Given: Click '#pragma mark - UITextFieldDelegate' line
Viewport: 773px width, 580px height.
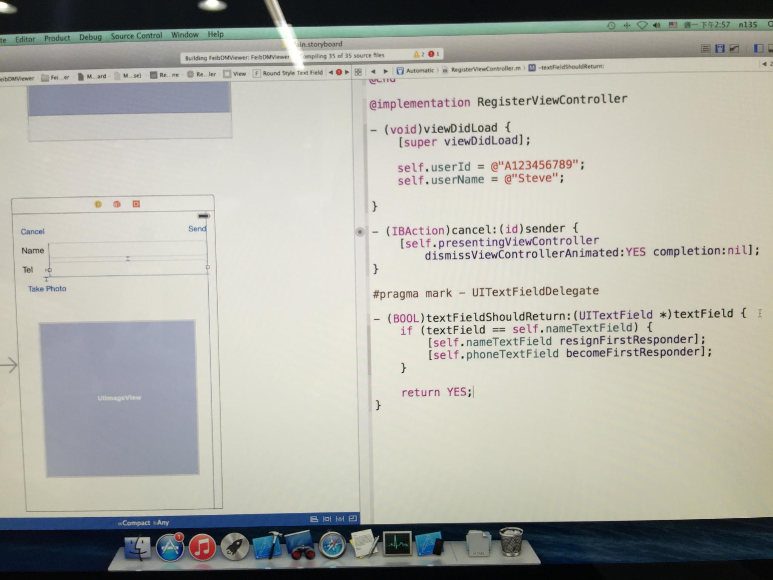Looking at the screenshot, I should click(x=486, y=292).
